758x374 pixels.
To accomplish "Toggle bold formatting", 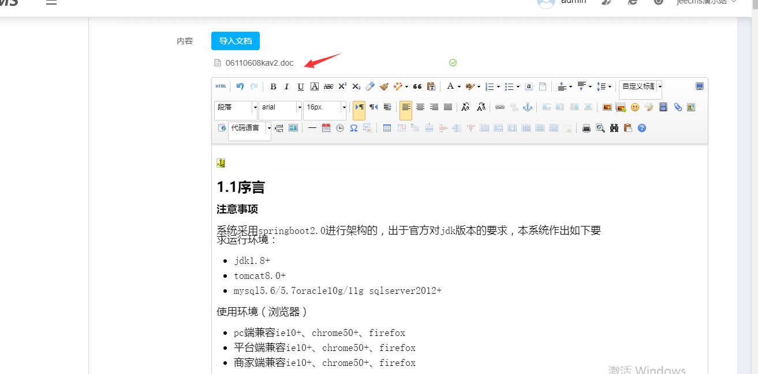I will click(273, 86).
